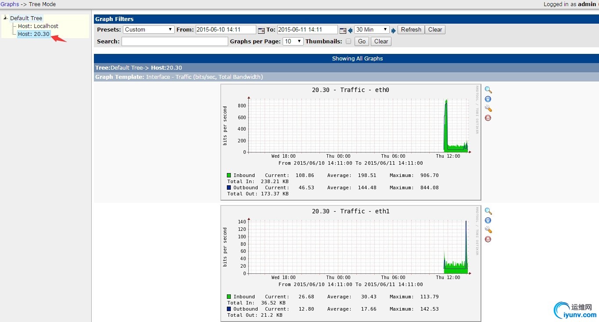
Task: Open the 30 Min timespan dropdown
Action: tap(372, 30)
